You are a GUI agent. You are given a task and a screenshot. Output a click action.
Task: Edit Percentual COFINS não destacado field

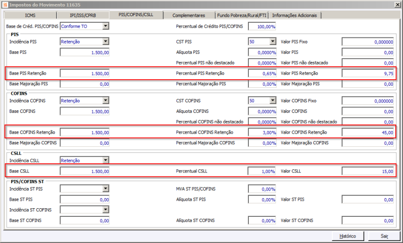[x=262, y=122]
